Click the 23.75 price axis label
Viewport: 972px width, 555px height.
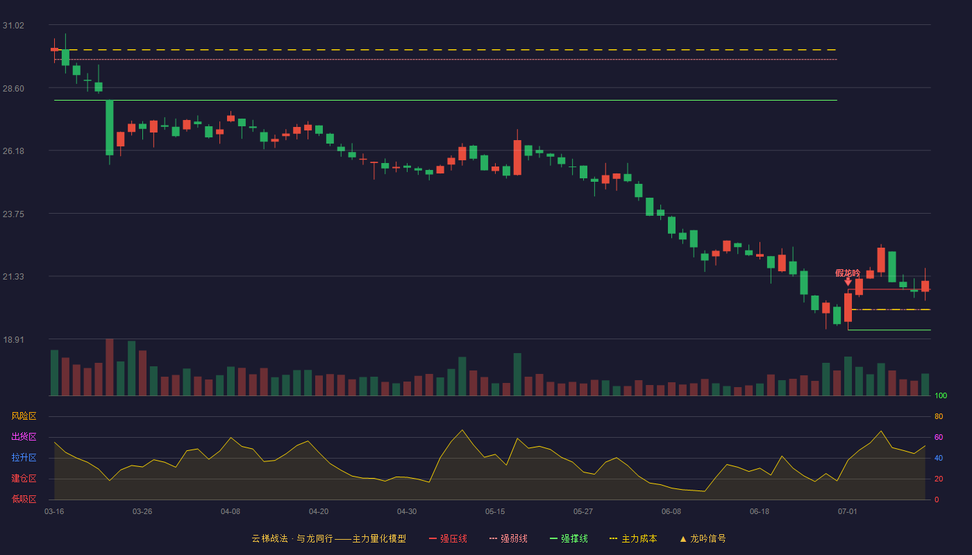click(13, 214)
